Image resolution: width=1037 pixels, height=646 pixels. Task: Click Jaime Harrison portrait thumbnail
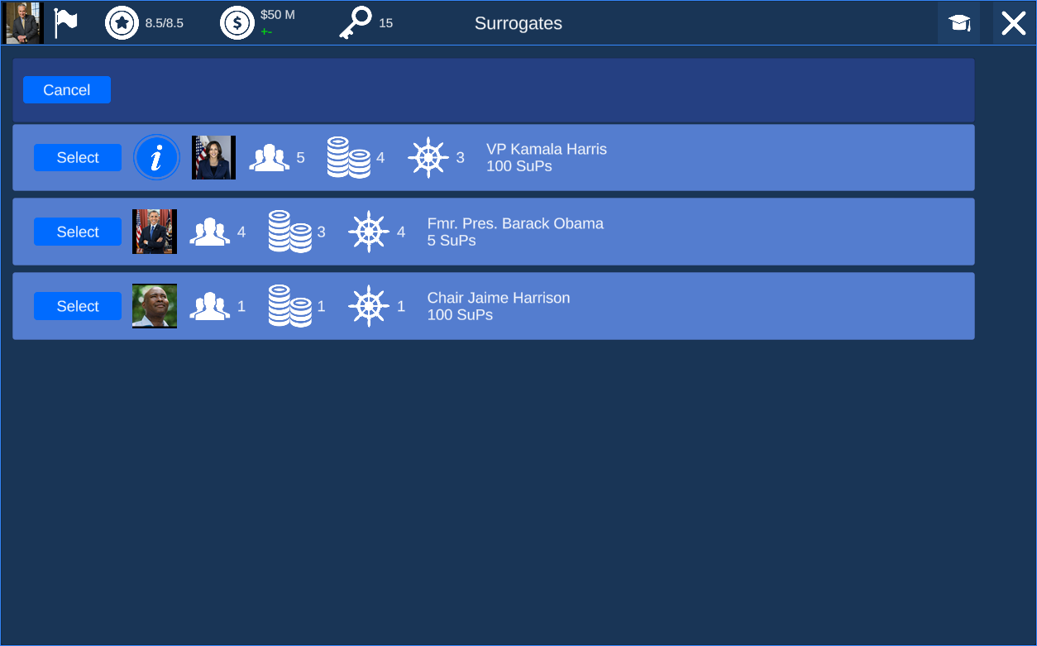[x=155, y=306]
